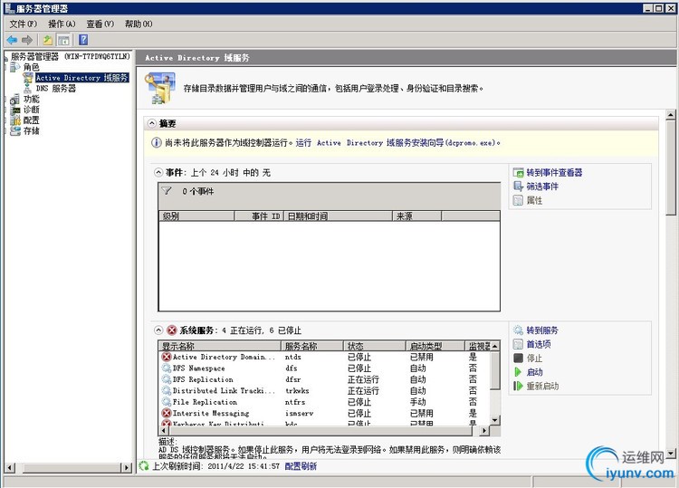Screen dimensions: 679x488
Task: Sort services by 启动类型 column header
Action: [x=435, y=346]
